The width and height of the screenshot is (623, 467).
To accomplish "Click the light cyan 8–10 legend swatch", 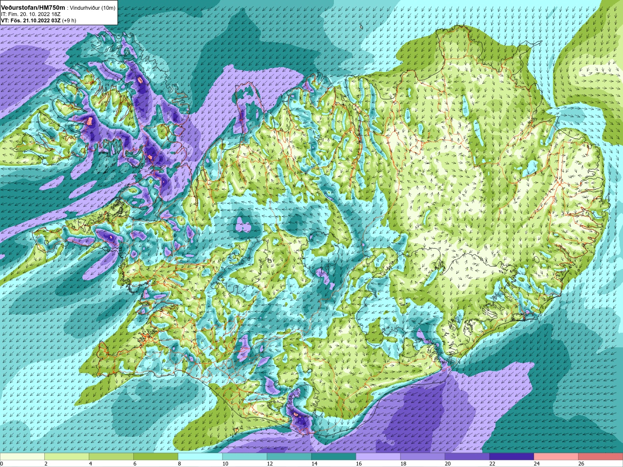I will [201, 457].
